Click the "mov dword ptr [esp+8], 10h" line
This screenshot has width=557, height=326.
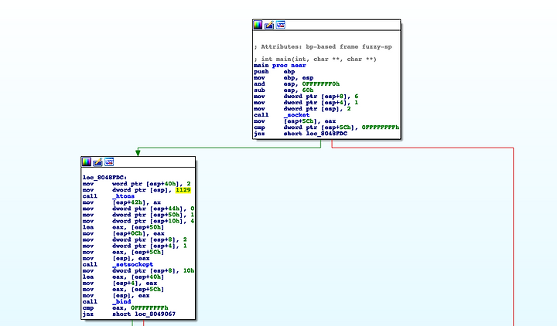point(138,270)
